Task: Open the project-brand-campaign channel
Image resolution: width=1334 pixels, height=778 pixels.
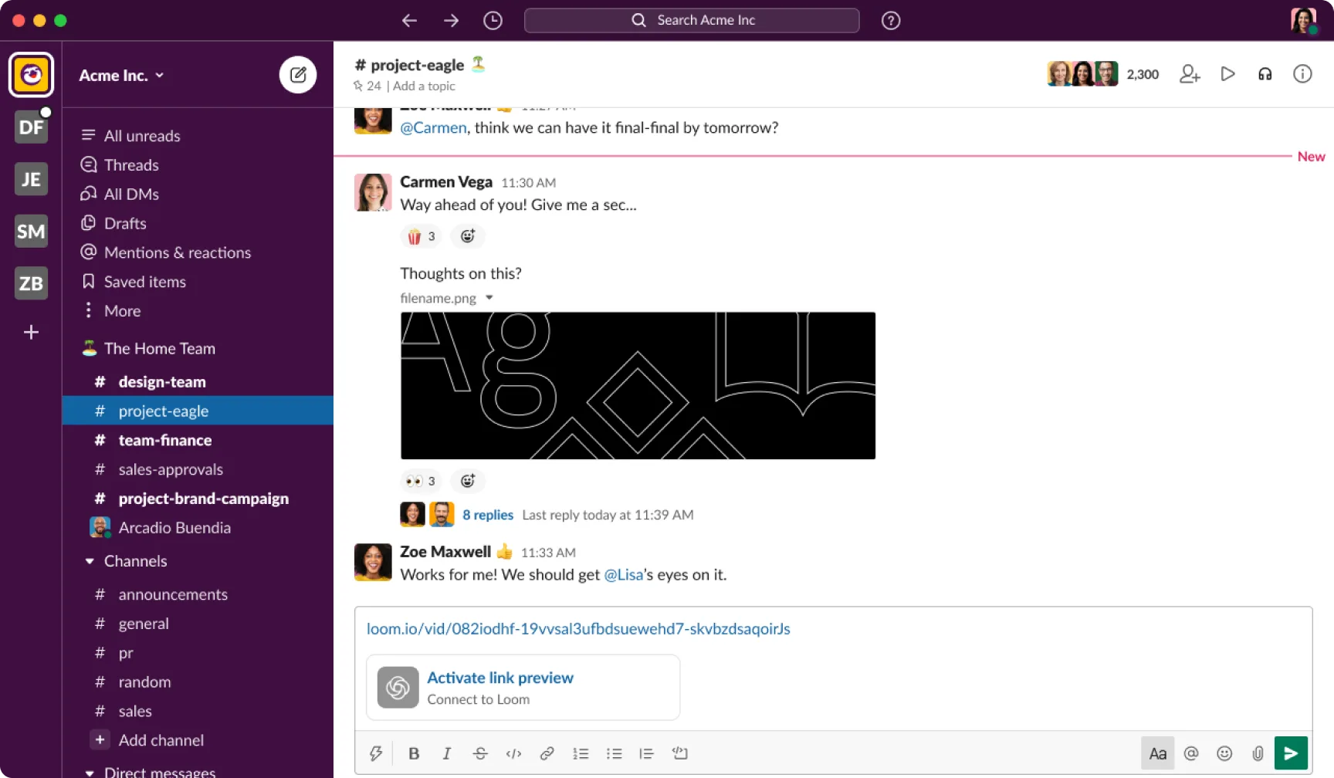Action: pos(198,499)
